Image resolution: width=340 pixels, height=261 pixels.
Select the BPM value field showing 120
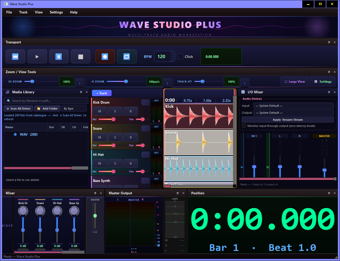click(x=164, y=57)
